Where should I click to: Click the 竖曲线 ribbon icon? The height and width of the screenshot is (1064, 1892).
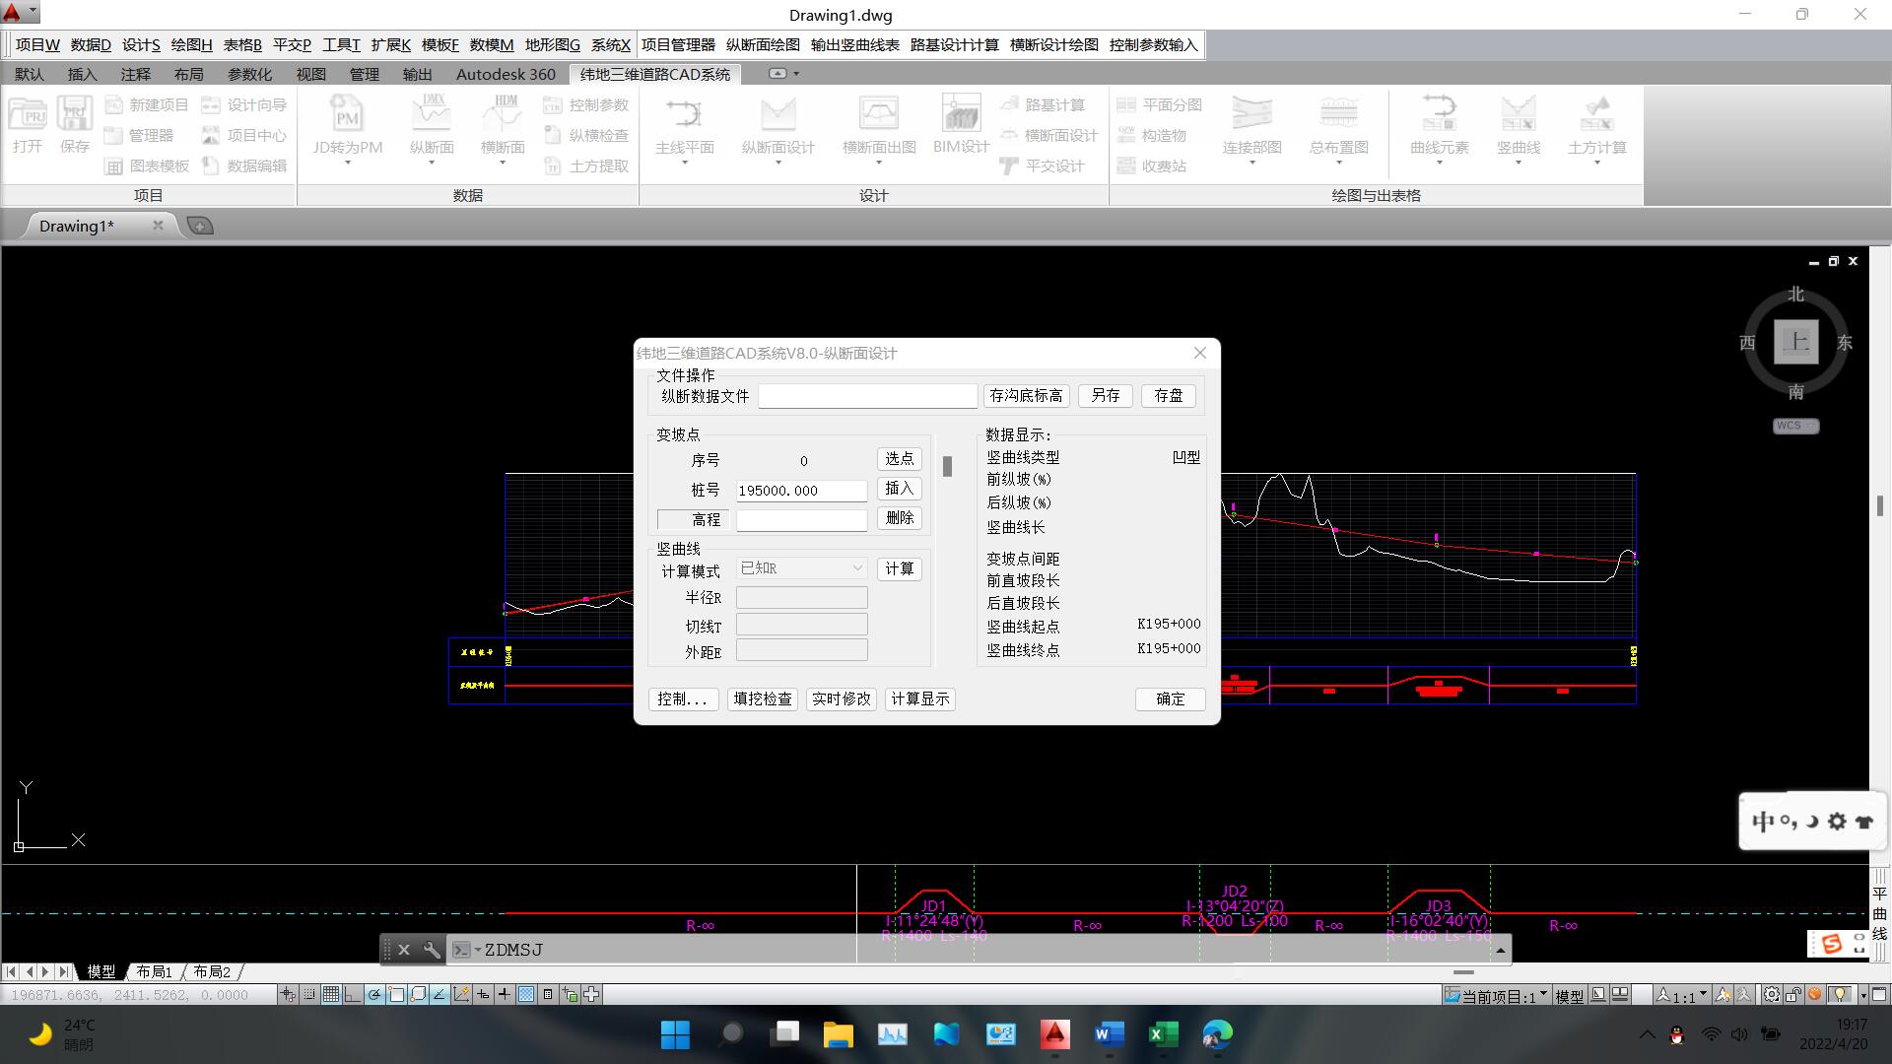tap(1518, 115)
